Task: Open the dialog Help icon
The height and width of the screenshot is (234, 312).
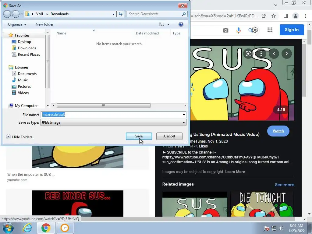Action: click(x=181, y=24)
